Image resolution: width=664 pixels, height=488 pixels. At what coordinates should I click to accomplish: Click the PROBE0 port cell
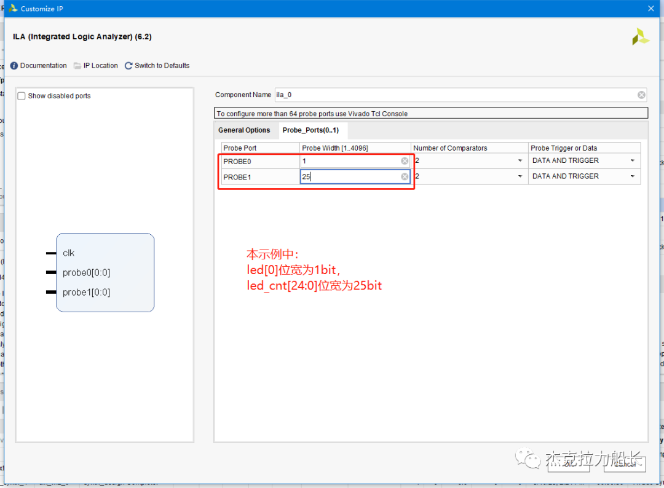(x=261, y=161)
